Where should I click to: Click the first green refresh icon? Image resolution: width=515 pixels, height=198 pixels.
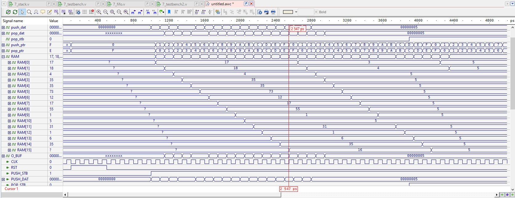pos(8,12)
